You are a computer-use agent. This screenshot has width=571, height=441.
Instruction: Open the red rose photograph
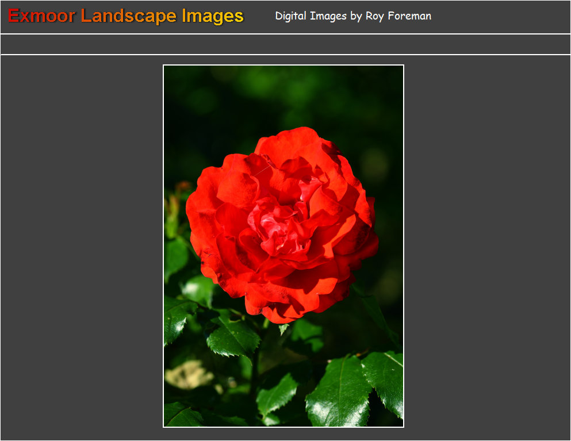point(283,246)
